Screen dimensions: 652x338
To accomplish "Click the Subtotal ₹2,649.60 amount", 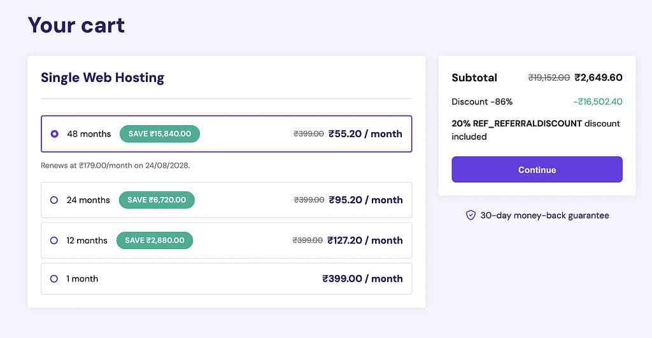I will click(599, 78).
